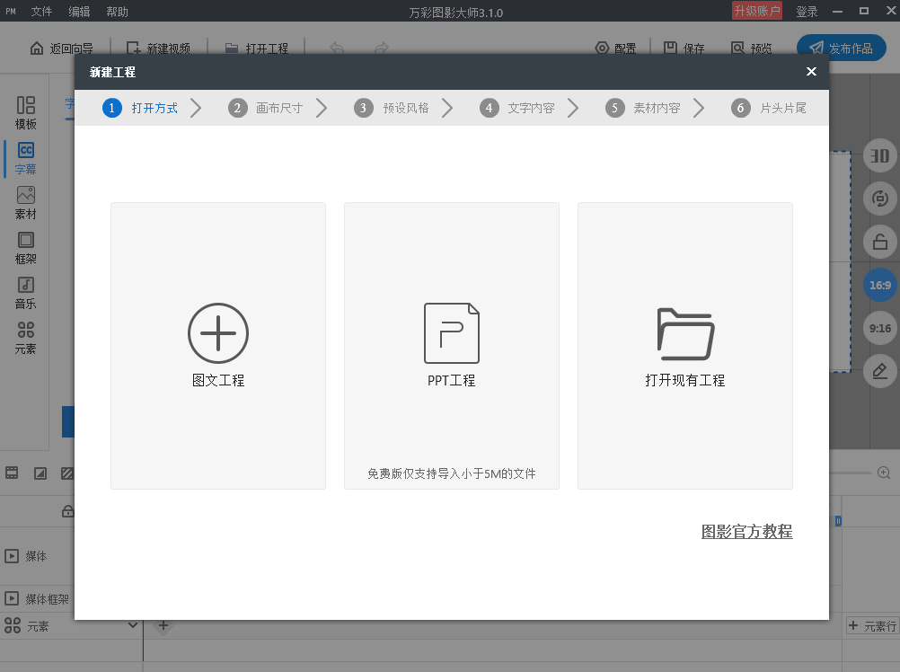
Task: Open 配置 settings in toolbar
Action: click(615, 49)
